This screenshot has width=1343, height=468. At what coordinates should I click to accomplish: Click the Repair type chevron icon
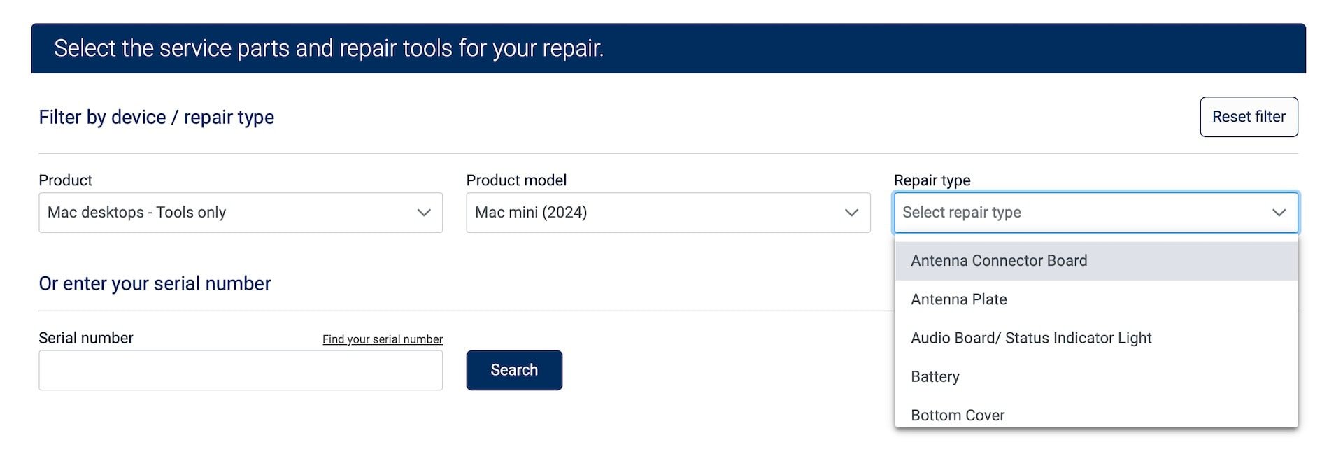click(x=1279, y=213)
